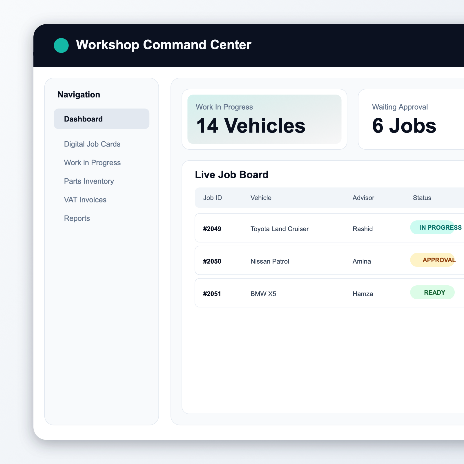Click the Live Job Board heading
Image resolution: width=464 pixels, height=464 pixels.
(232, 174)
